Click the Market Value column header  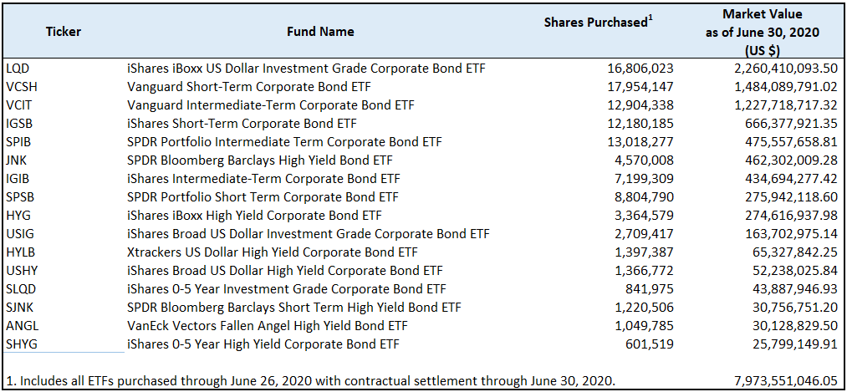tap(762, 32)
